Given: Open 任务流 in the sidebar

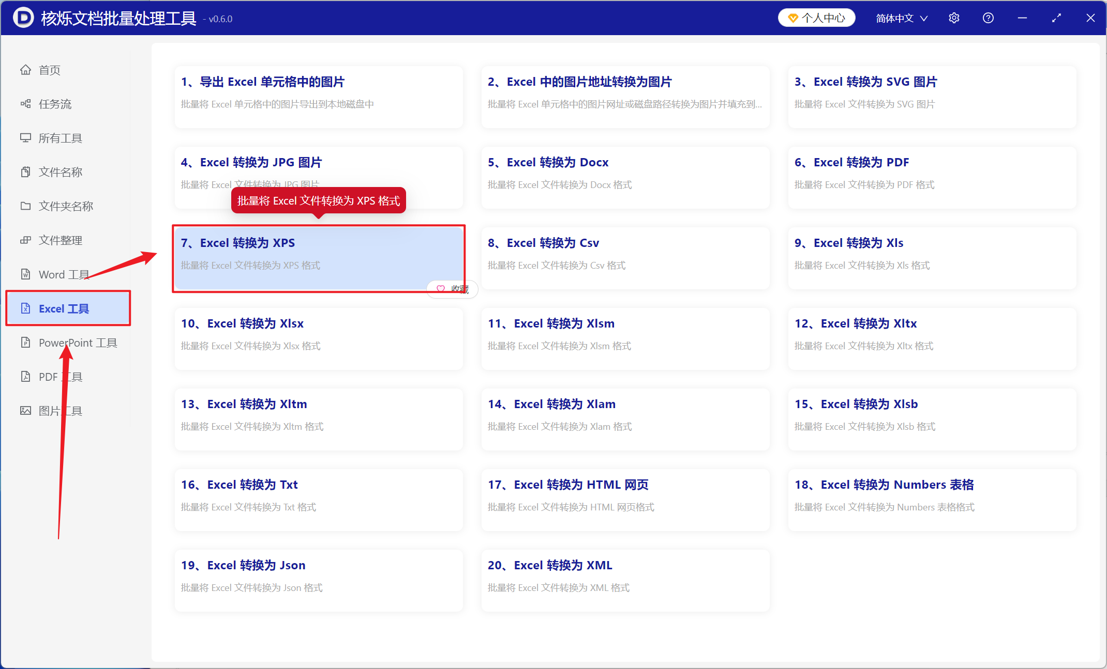Looking at the screenshot, I should 68,104.
